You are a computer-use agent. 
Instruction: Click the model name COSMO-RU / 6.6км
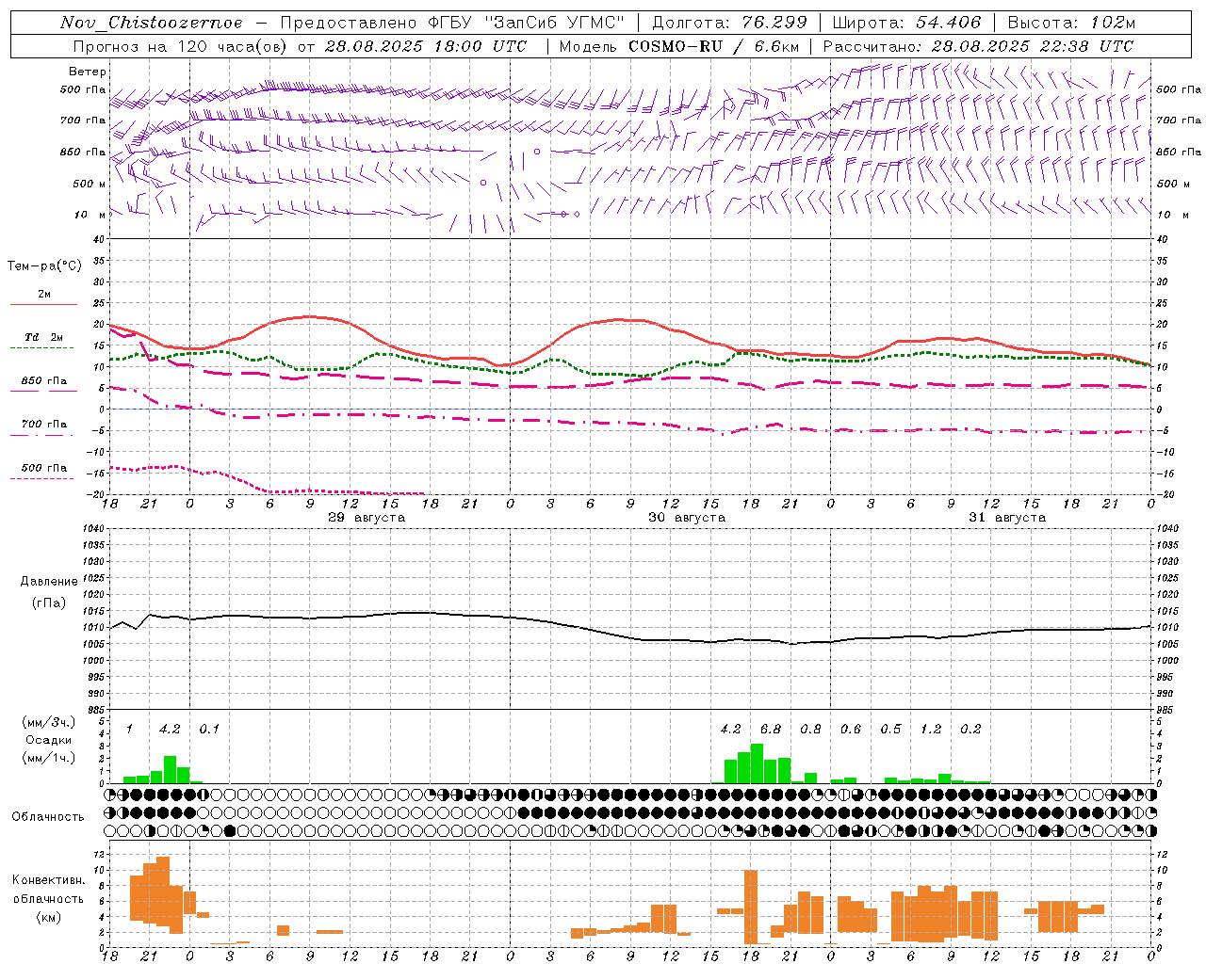coord(714,46)
